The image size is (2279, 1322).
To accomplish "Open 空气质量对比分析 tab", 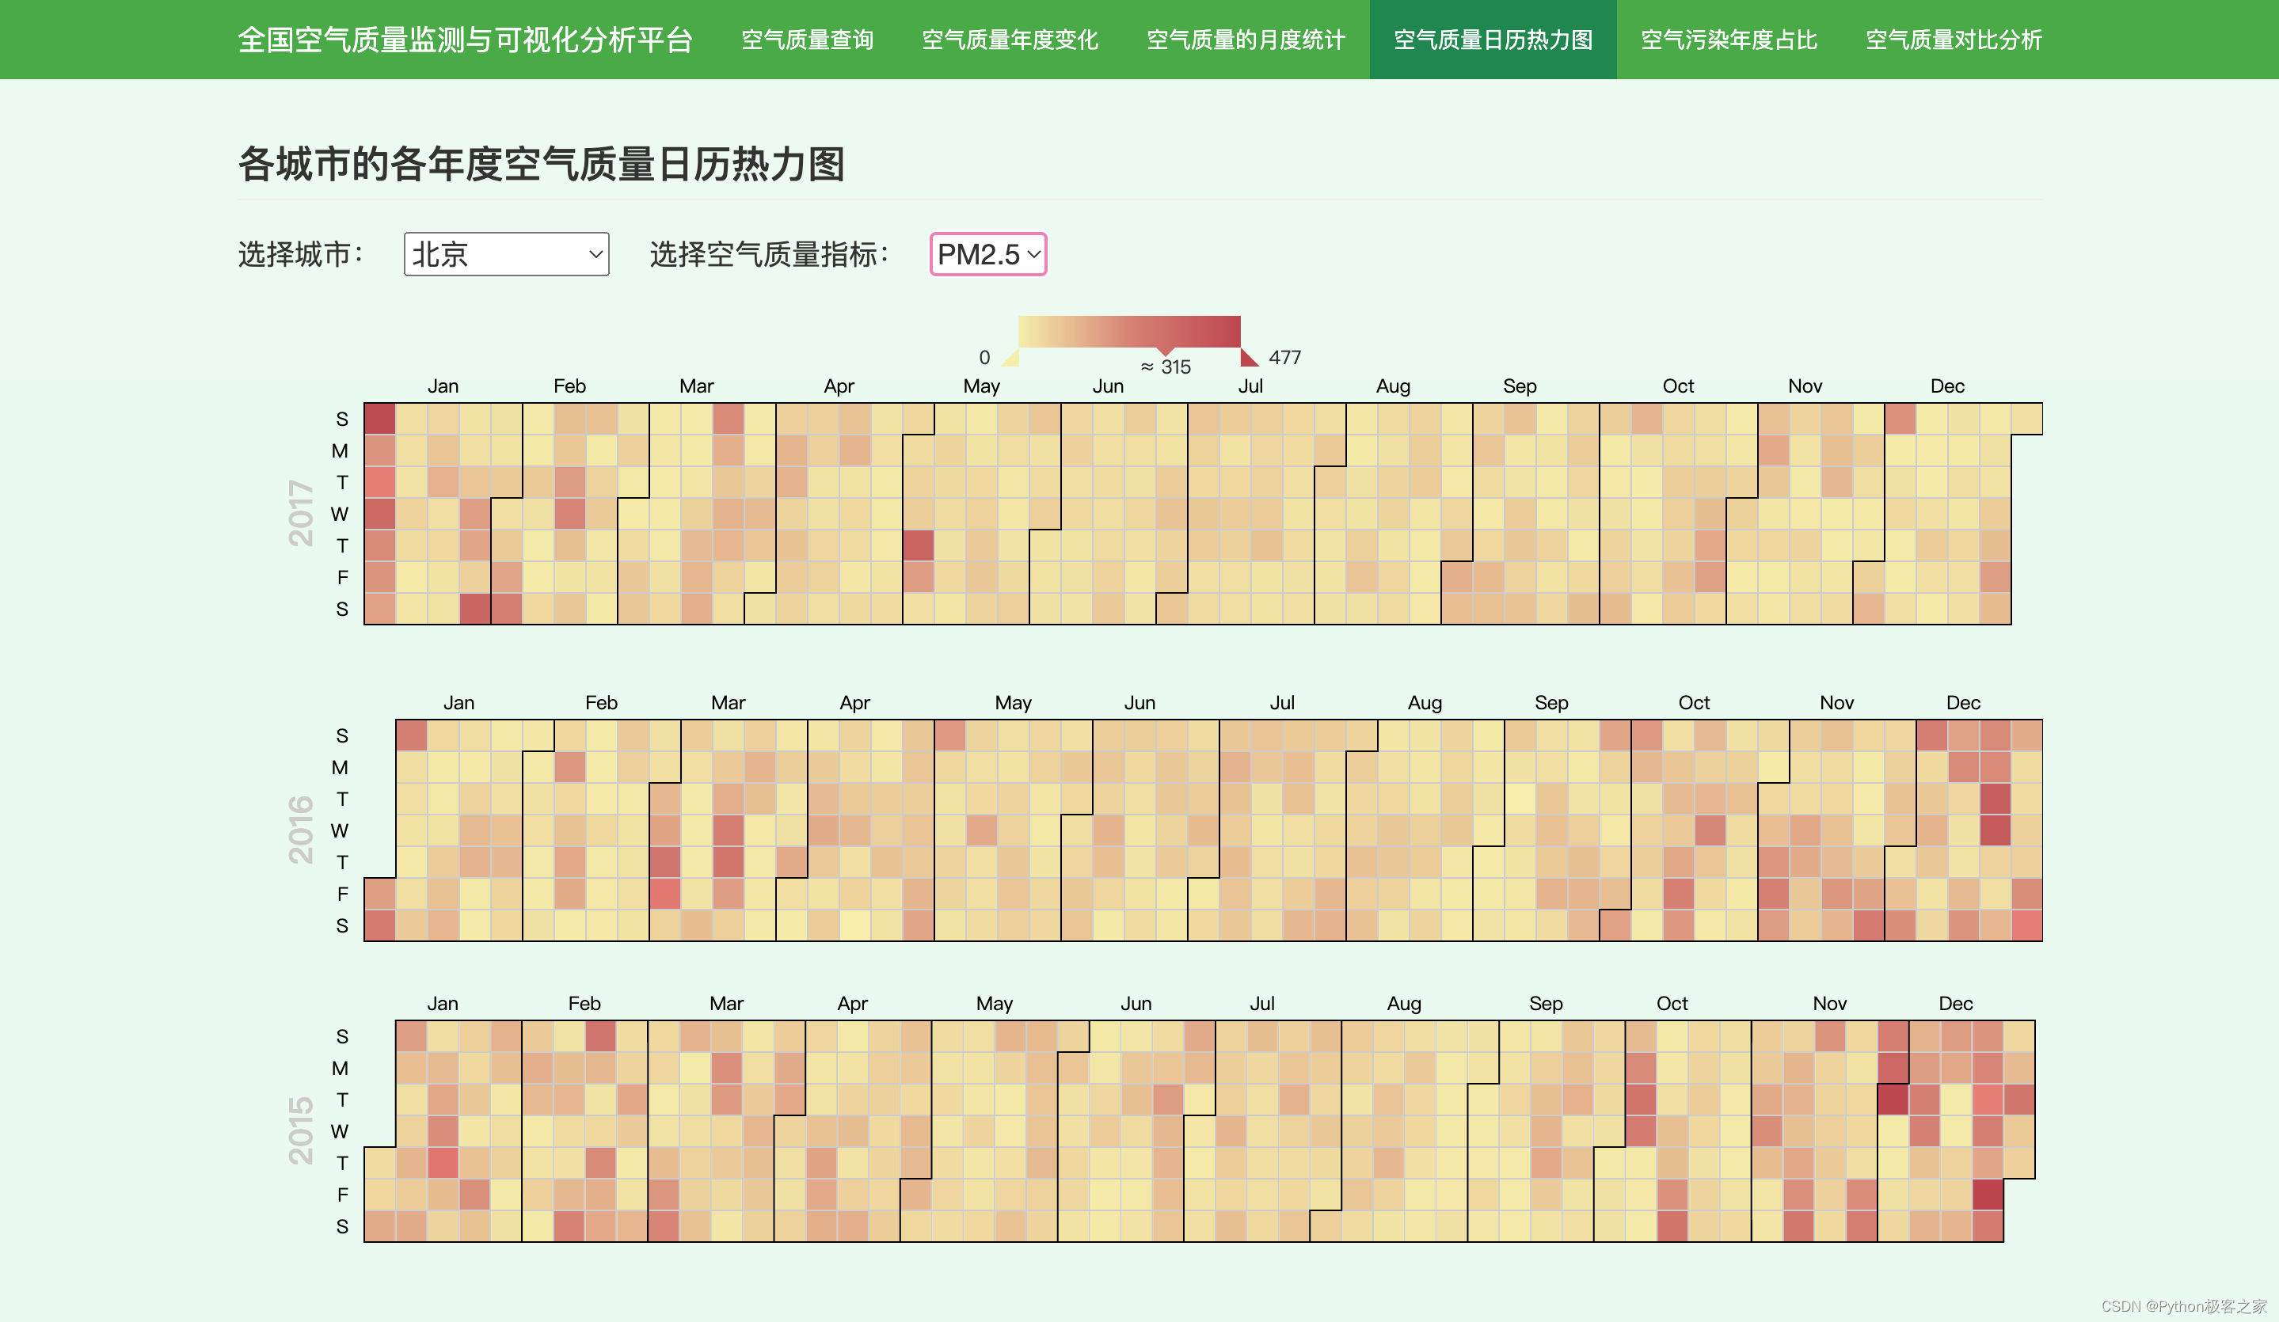I will tap(1954, 40).
